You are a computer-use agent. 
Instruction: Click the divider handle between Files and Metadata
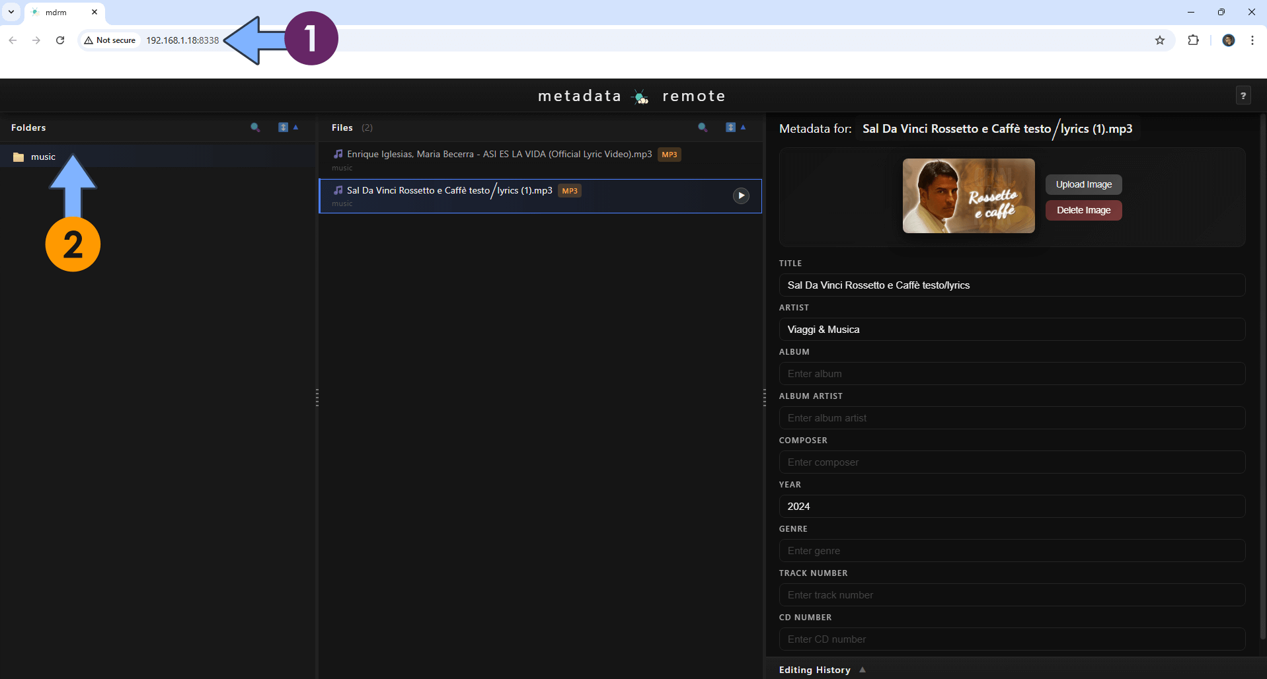765,397
